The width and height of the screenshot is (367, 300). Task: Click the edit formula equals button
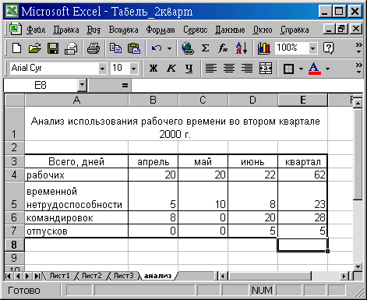125,85
